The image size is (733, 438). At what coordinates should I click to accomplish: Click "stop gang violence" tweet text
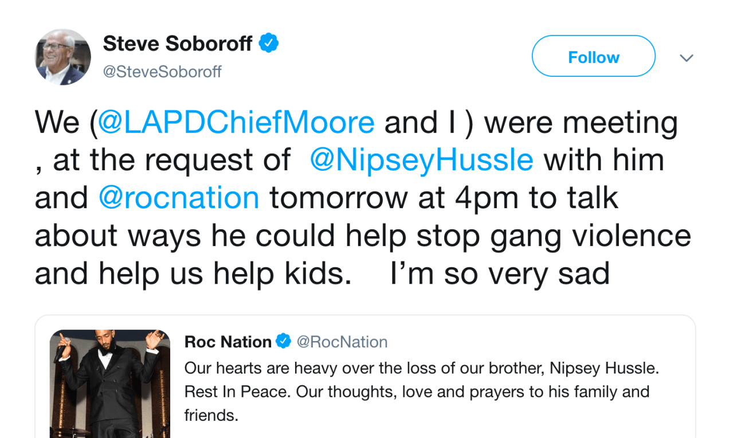(x=554, y=236)
